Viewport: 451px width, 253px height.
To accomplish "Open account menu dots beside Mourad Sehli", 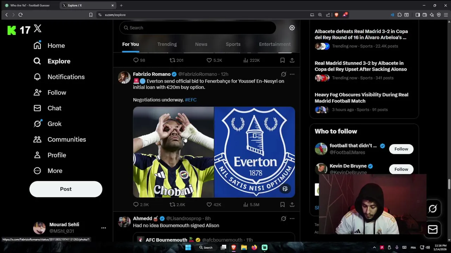I will click(104, 228).
